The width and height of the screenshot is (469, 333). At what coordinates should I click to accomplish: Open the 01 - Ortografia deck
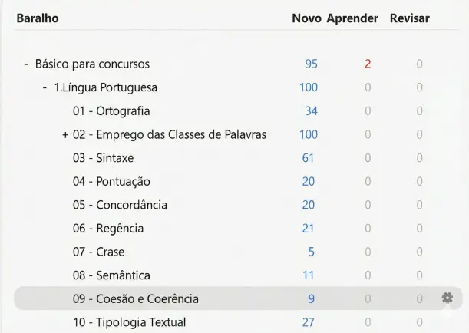111,111
